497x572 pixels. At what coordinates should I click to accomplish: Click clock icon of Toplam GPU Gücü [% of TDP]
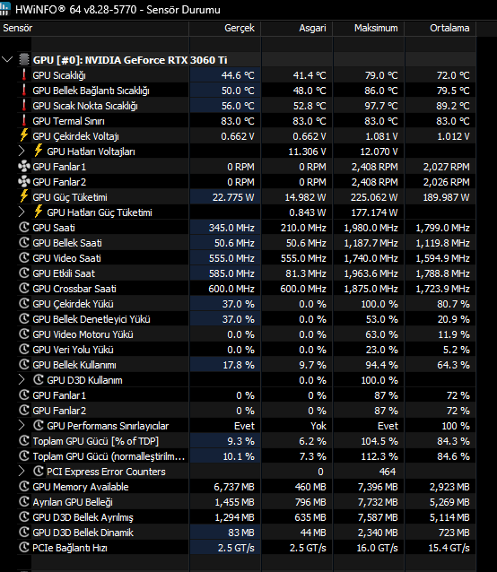click(x=24, y=441)
